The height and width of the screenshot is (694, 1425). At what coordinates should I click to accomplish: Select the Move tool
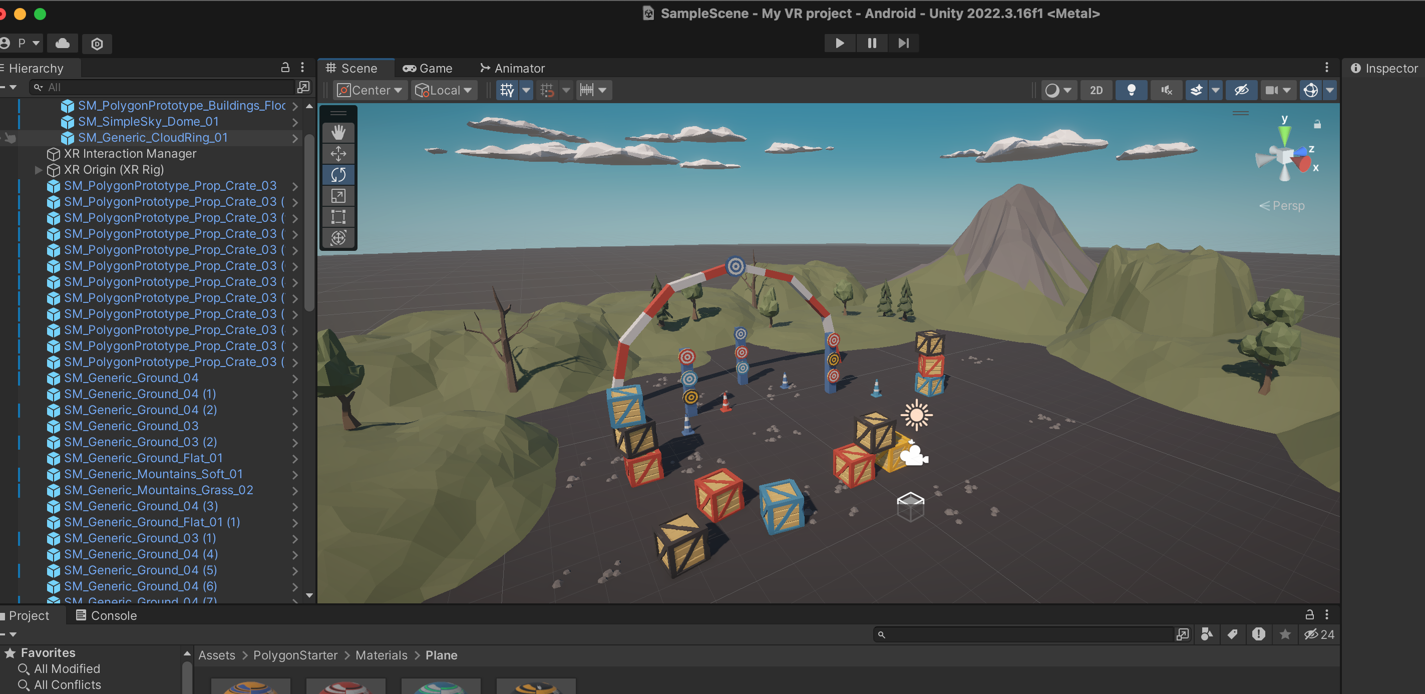tap(338, 154)
